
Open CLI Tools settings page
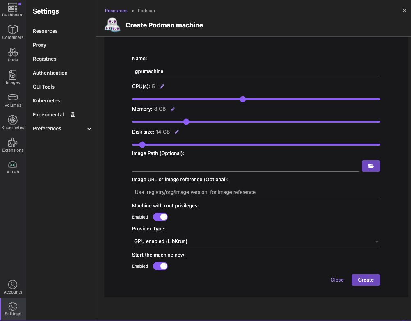coord(43,87)
